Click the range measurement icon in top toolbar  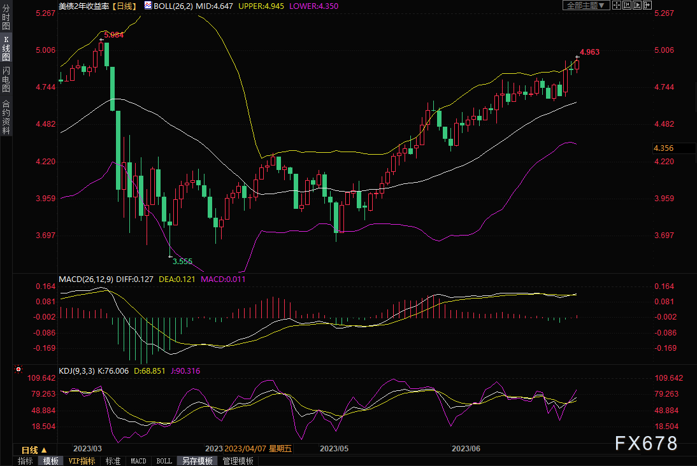[x=626, y=5]
